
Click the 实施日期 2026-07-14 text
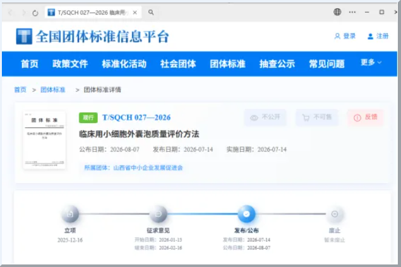(256, 150)
